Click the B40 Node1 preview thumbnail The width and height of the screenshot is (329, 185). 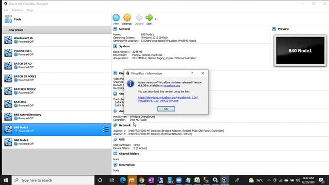pyautogui.click(x=300, y=50)
